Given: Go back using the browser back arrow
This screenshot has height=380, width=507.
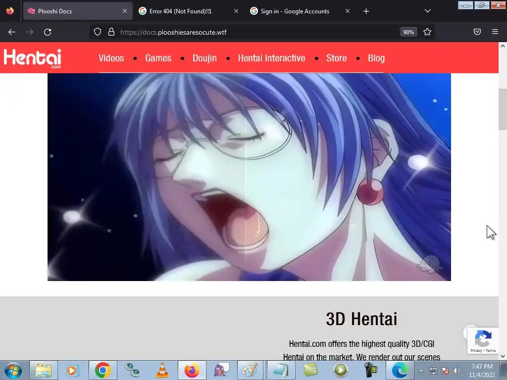Looking at the screenshot, I should [12, 32].
